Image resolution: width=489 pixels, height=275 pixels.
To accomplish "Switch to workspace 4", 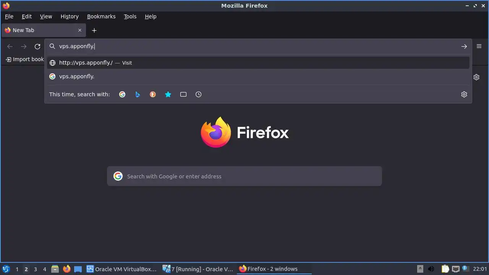I will 44,269.
